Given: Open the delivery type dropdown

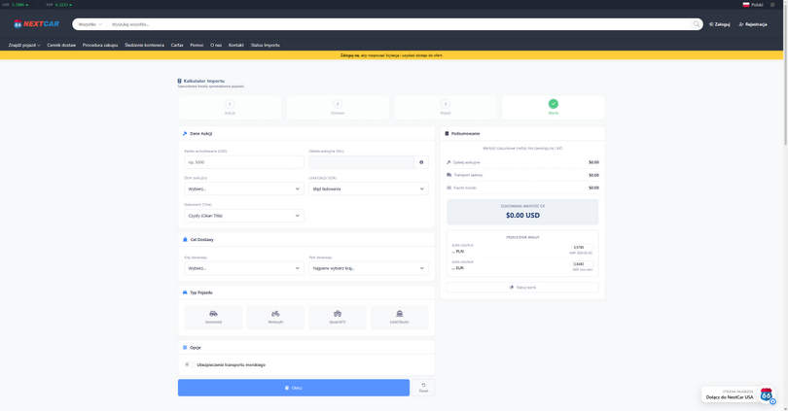Looking at the screenshot, I should click(x=243, y=268).
